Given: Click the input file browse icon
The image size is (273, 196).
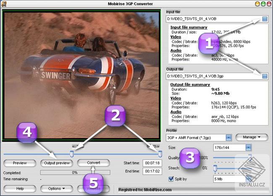Looking at the screenshot, I should pos(265,19).
